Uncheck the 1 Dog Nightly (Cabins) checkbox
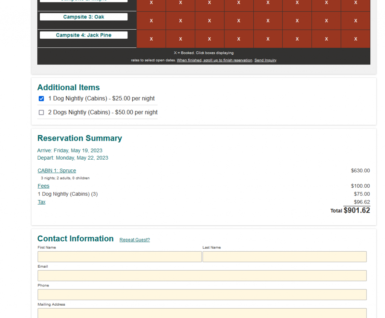 pos(41,99)
